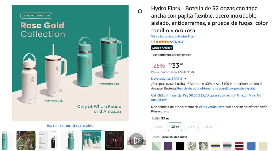Click the share icon beside the product image
The height and width of the screenshot is (151, 272).
pyautogui.click(x=140, y=11)
